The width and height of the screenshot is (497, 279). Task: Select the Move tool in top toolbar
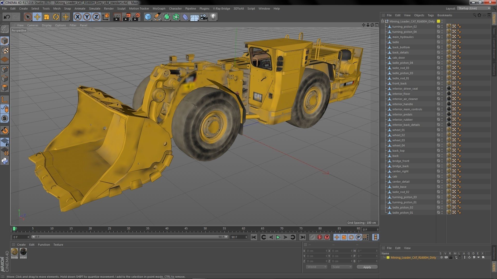coord(37,17)
